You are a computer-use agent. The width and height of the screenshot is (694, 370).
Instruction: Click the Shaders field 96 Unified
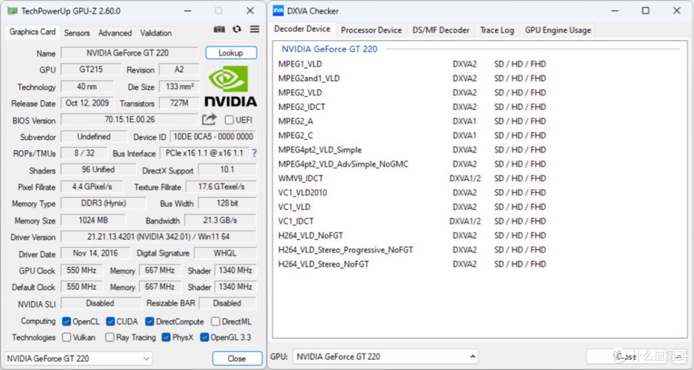(98, 170)
